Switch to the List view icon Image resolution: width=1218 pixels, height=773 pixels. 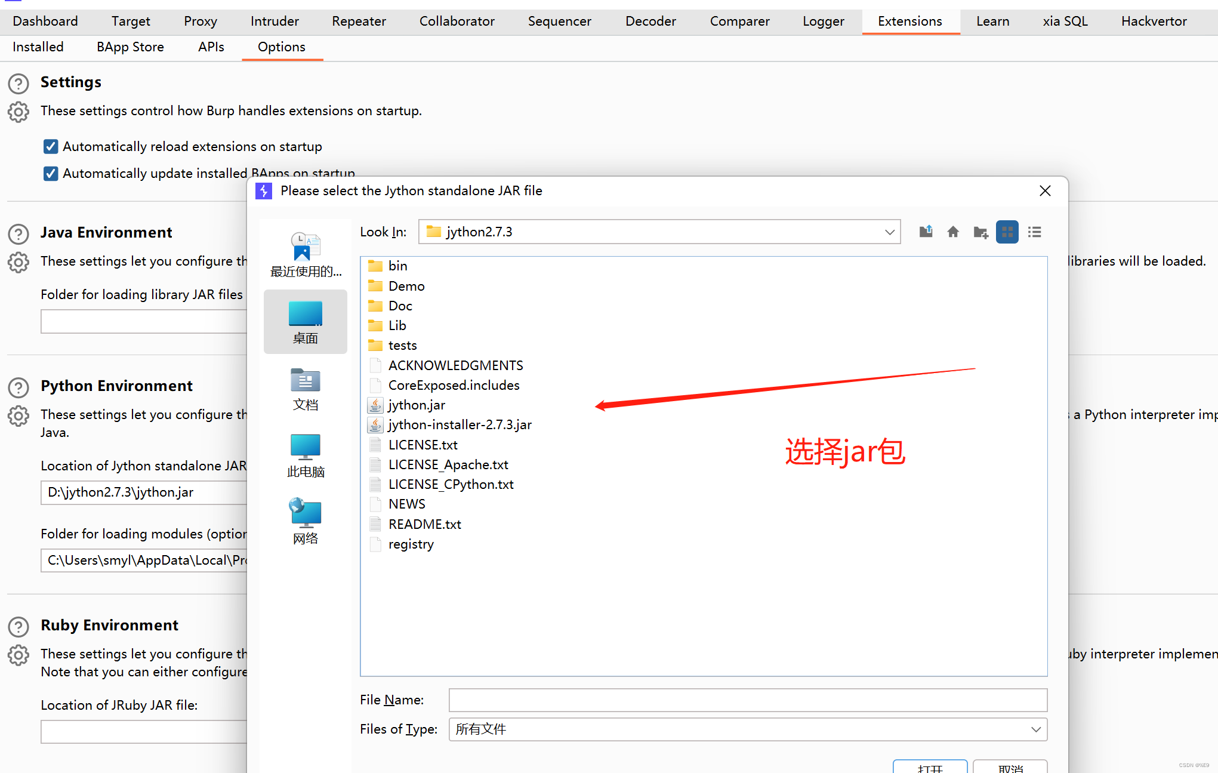pyautogui.click(x=1007, y=232)
